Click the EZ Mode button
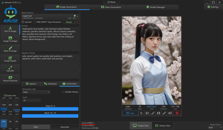The height and width of the screenshot is (130, 223). pos(111,2)
